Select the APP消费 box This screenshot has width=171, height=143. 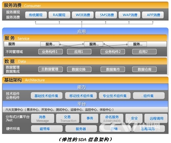pyautogui.click(x=153, y=15)
